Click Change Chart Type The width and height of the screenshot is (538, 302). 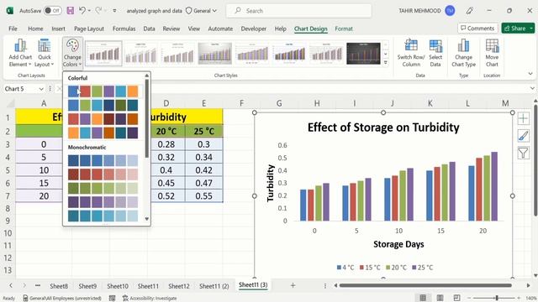[463, 53]
